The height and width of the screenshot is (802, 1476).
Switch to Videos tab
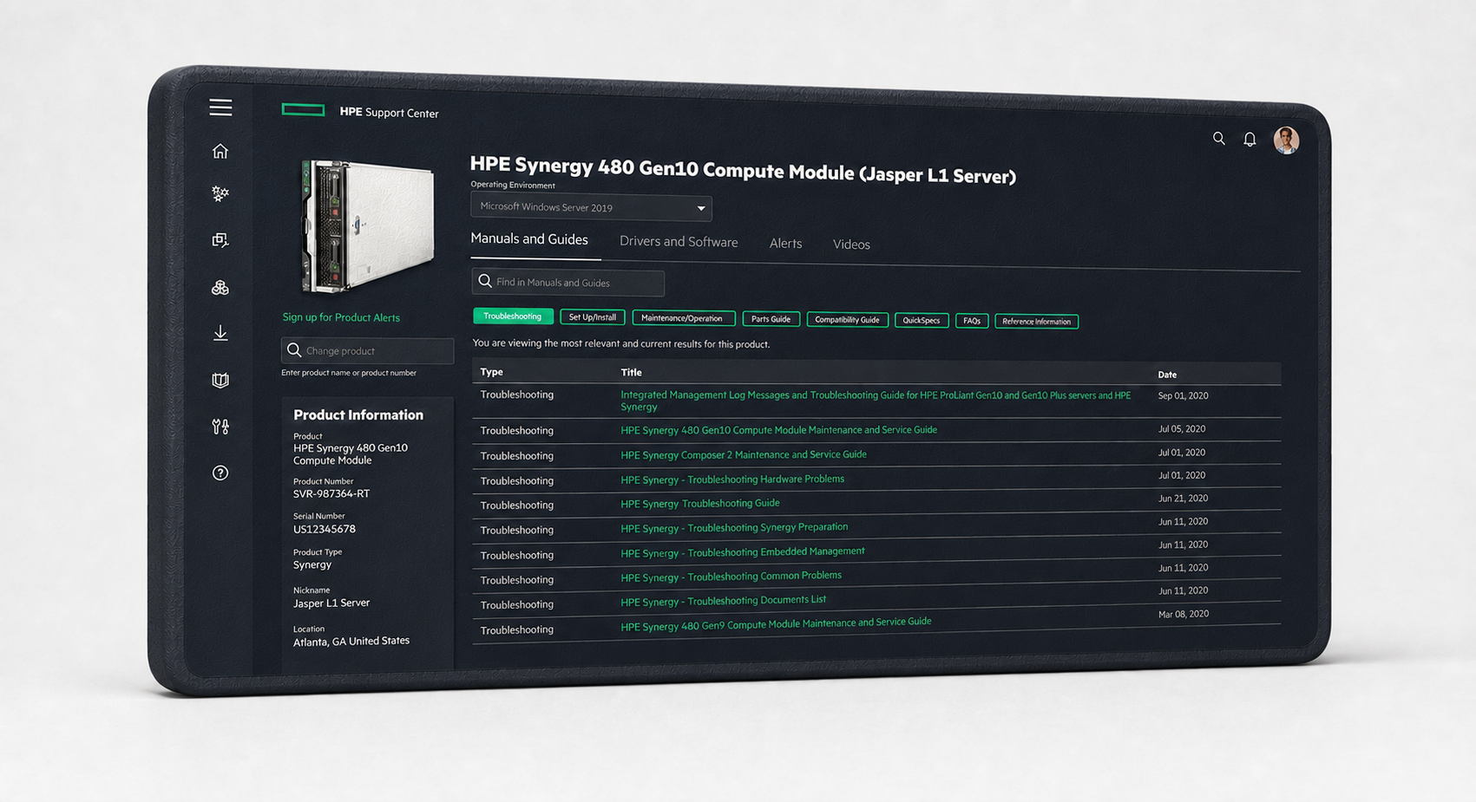pos(851,245)
